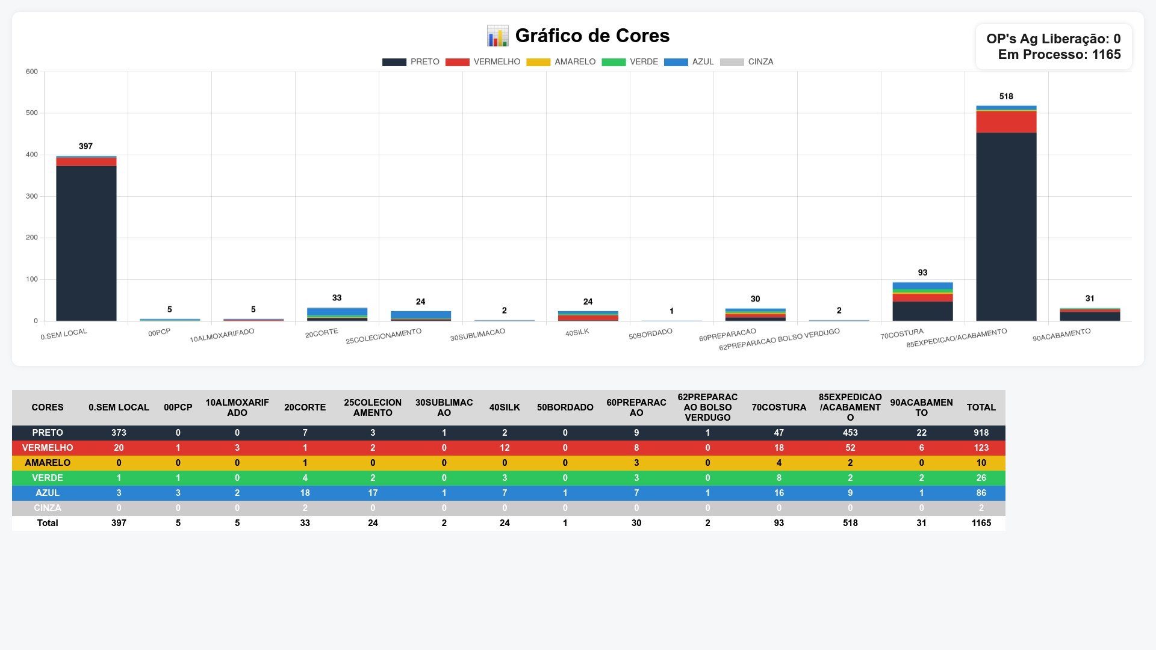Viewport: 1156px width, 650px height.
Task: Click the TOTAL column header
Action: point(981,407)
